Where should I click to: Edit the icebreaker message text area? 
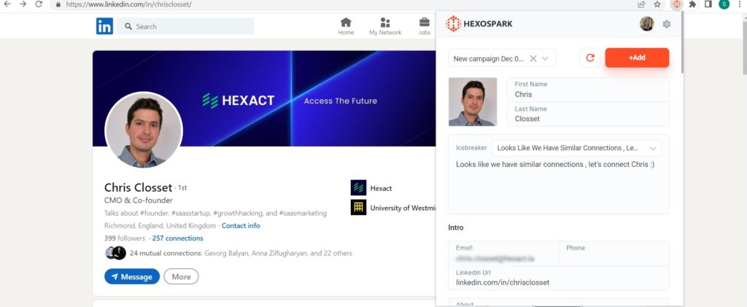click(558, 186)
